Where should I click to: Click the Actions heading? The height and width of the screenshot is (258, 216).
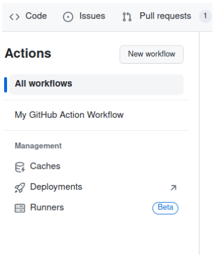[28, 53]
